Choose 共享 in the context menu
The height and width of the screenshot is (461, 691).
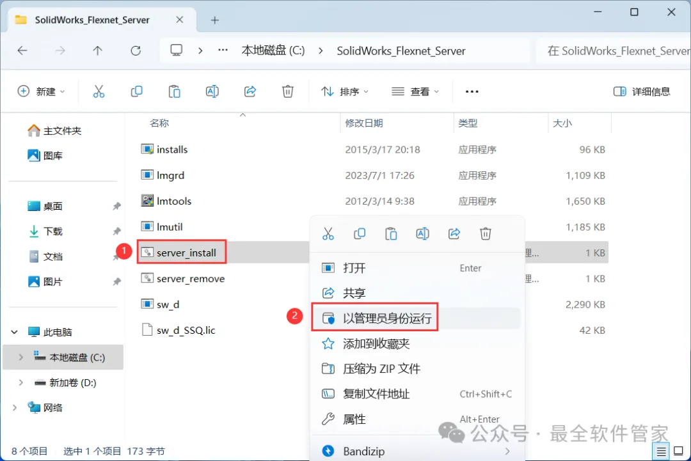417,293
